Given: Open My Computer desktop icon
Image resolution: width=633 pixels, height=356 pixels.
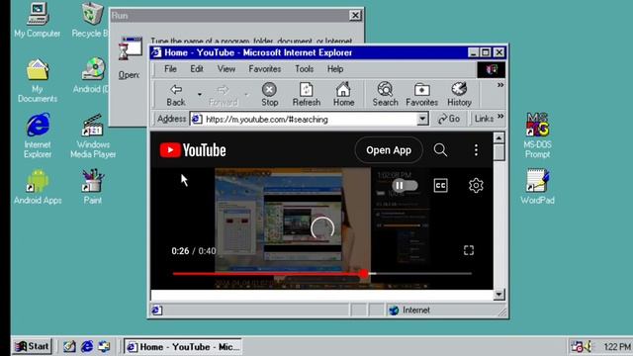Looking at the screenshot, I should tap(38, 20).
